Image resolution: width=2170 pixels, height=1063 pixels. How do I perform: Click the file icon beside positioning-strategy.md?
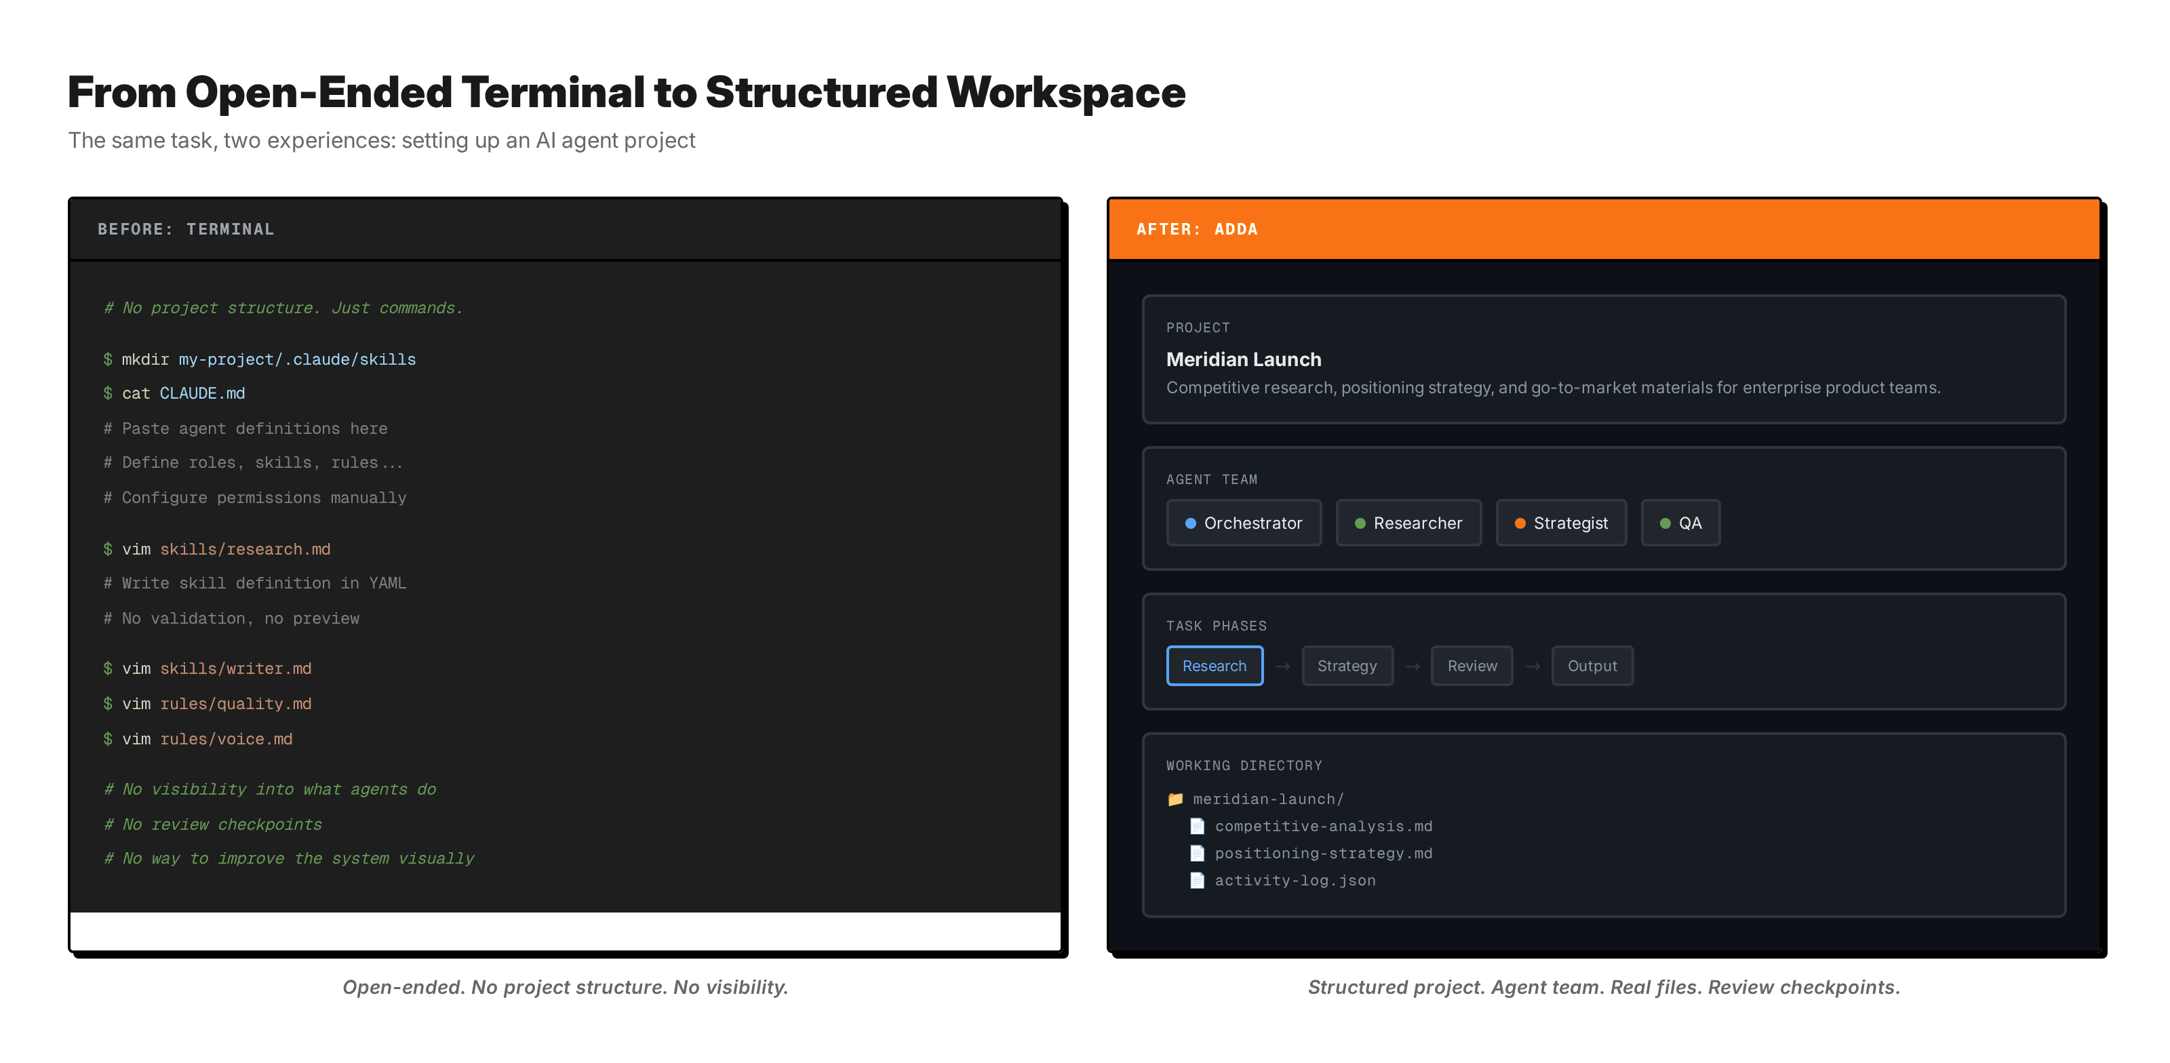coord(1196,852)
